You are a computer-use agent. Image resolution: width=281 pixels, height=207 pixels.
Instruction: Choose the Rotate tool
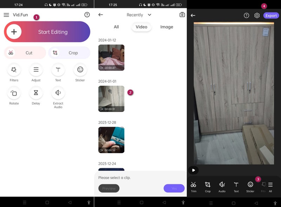point(14,93)
